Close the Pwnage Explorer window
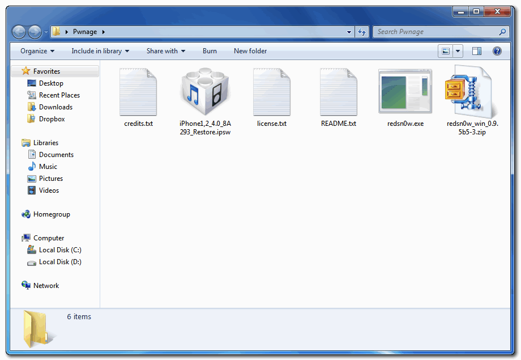Screen dimensions: 521x360 [x=497, y=12]
